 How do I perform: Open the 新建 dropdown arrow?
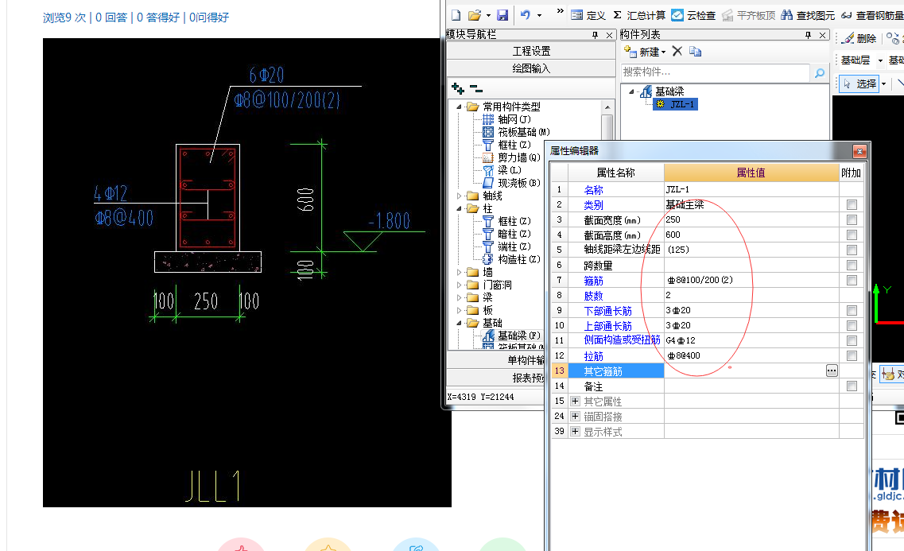664,52
